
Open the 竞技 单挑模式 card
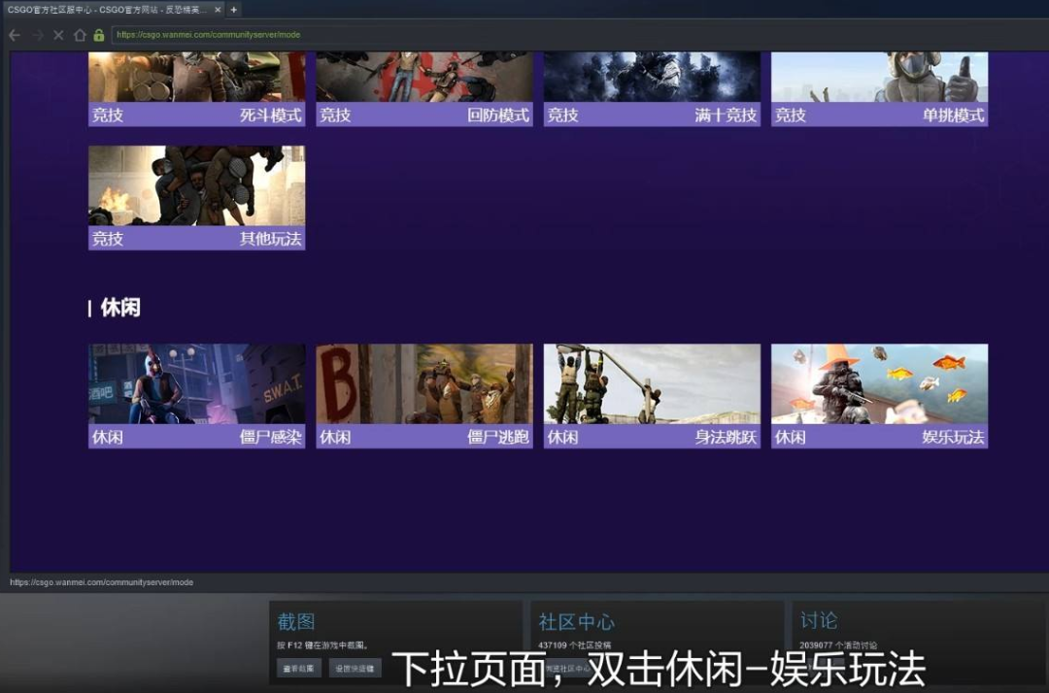880,89
